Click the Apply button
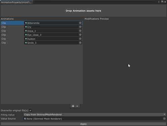167x126 pixels. (83, 124)
